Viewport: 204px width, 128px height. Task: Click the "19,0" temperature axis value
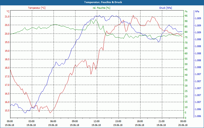tap(7, 51)
